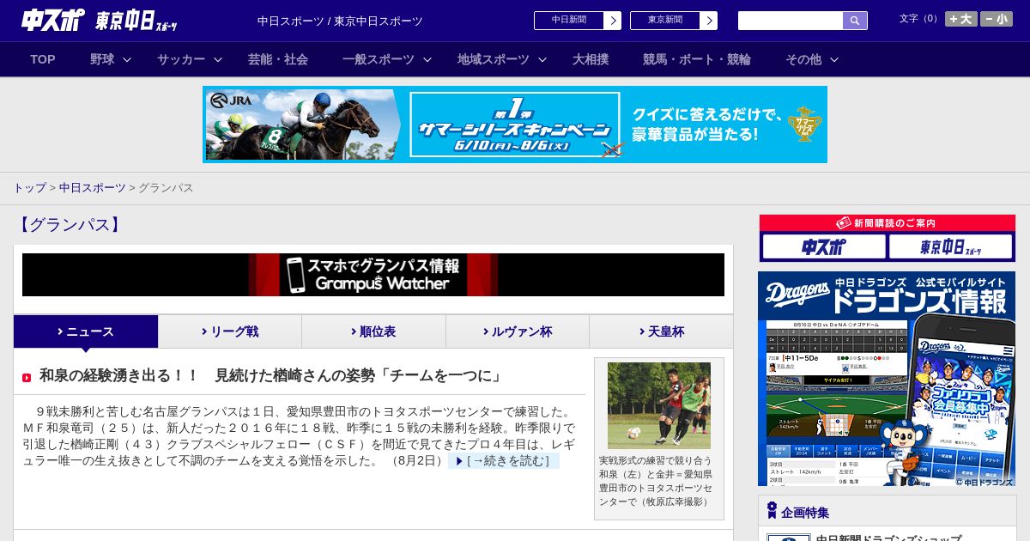1030x541 pixels.
Task: Click the red bullet icon beside headline
Action: click(27, 378)
